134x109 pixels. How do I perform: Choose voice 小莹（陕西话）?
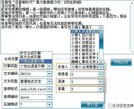tap(85, 50)
